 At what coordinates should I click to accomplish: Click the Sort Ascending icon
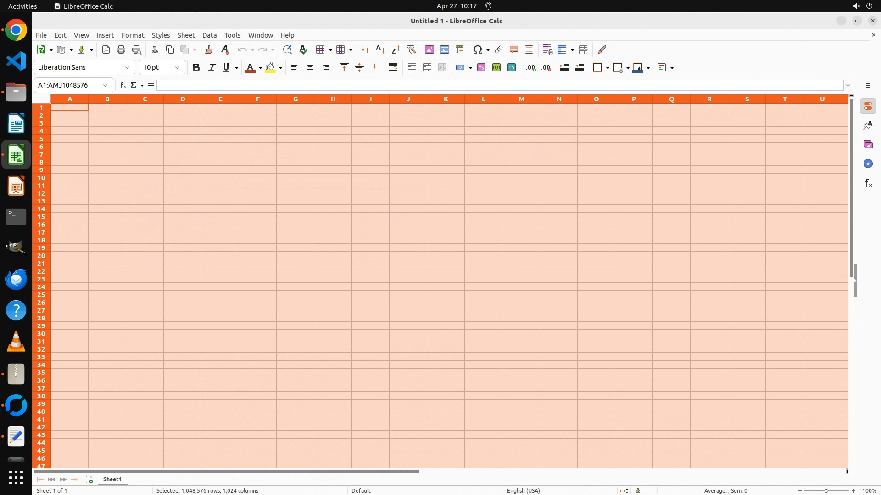(380, 49)
